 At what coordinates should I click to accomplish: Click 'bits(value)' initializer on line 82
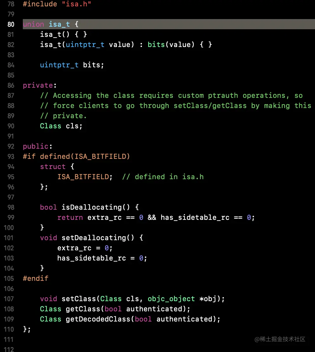coord(171,44)
